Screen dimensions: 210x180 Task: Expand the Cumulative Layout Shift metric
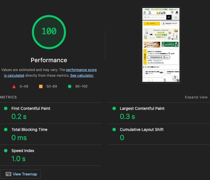[159, 134]
